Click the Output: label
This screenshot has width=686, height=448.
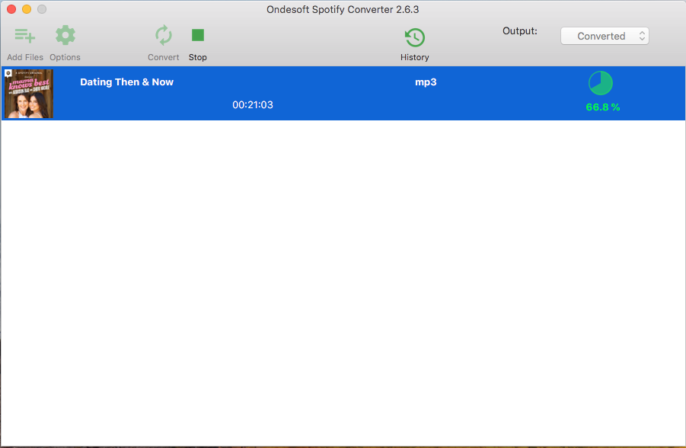[520, 31]
